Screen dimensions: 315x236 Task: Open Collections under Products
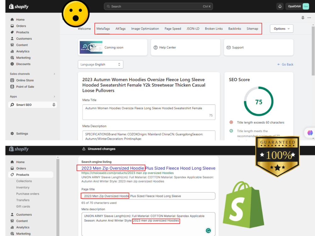[24, 181]
